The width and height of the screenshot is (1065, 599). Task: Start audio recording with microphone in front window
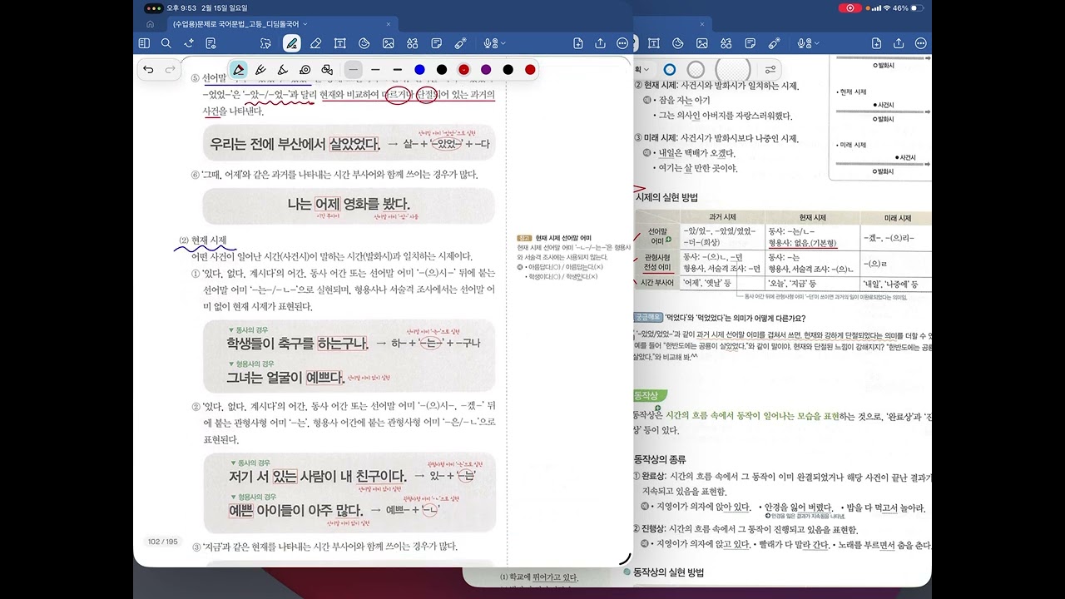click(x=489, y=43)
